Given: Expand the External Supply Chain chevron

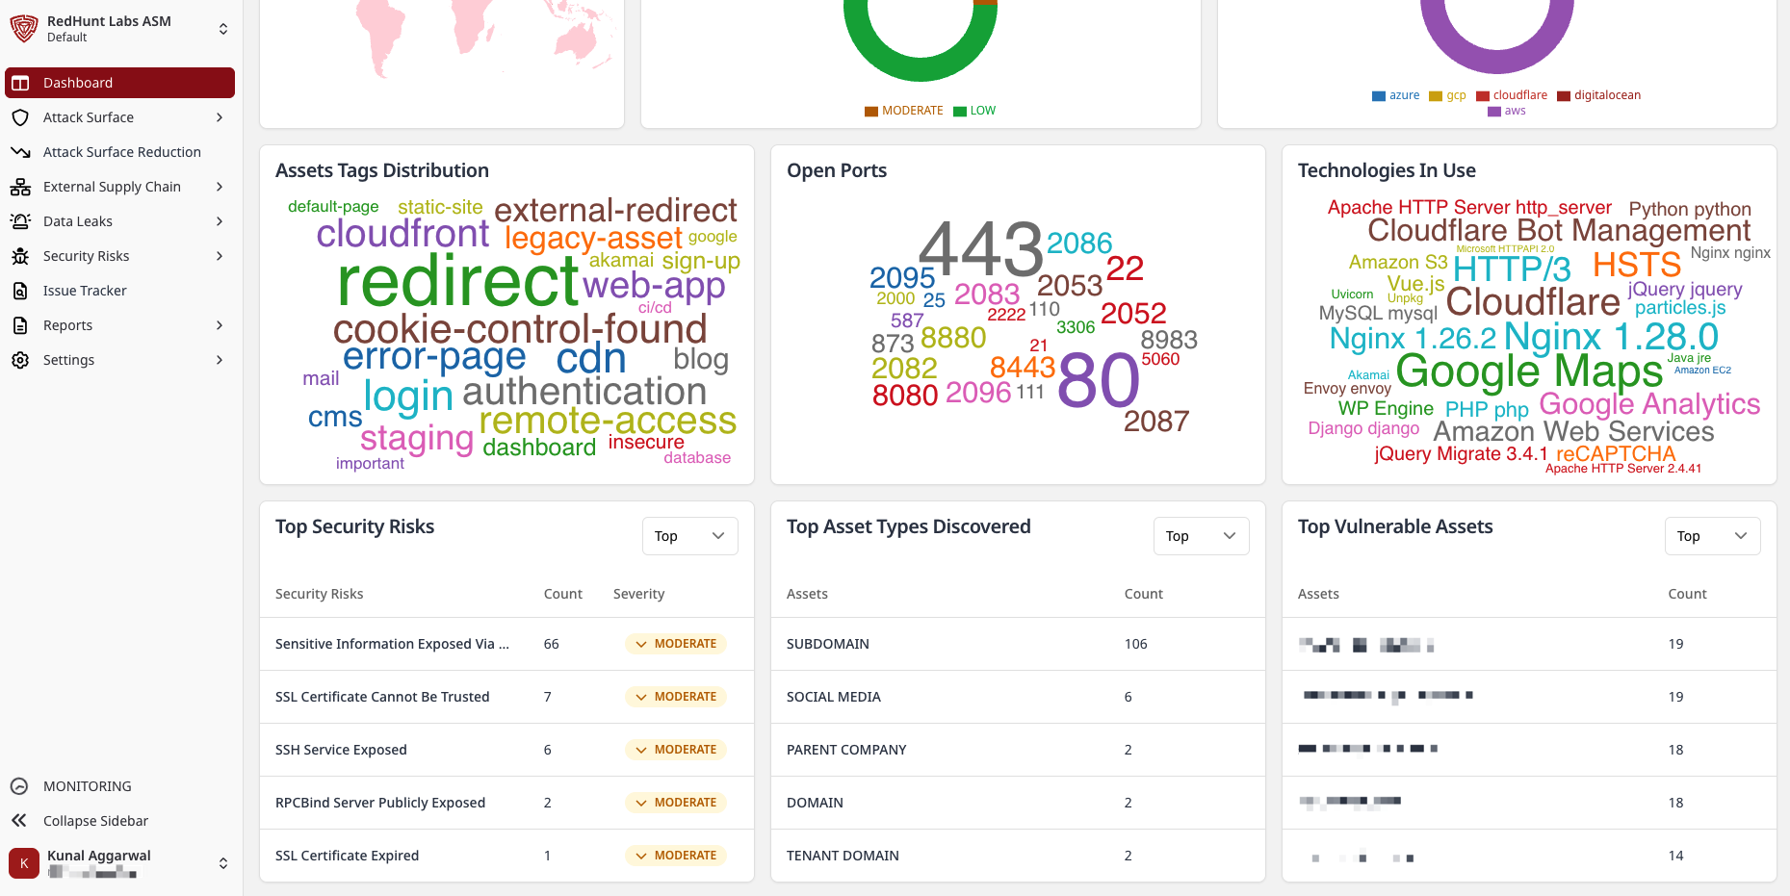Looking at the screenshot, I should 220,187.
